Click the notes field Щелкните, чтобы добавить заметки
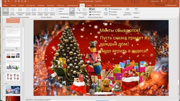 [38, 100]
